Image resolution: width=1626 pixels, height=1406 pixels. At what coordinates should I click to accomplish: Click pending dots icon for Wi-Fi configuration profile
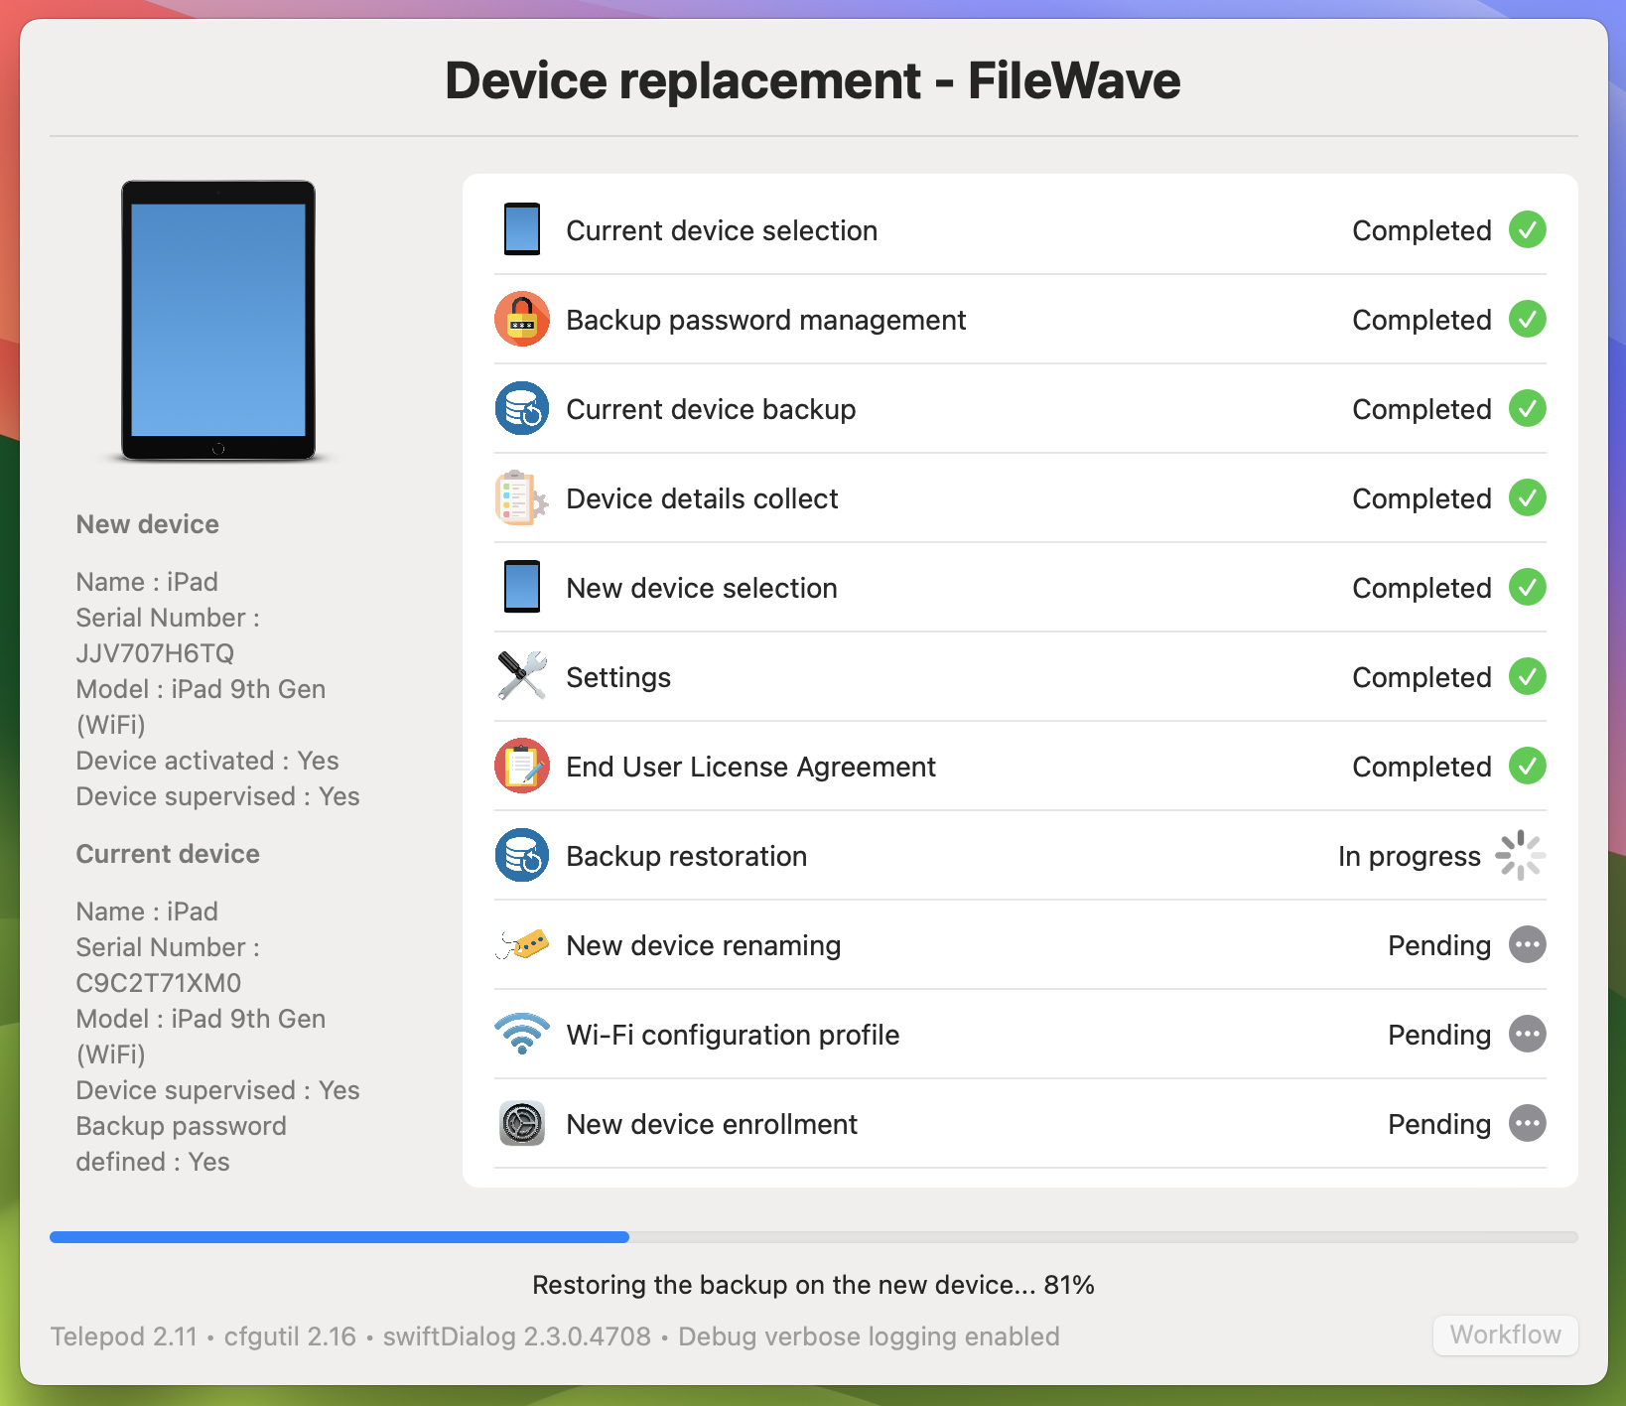point(1528,1035)
